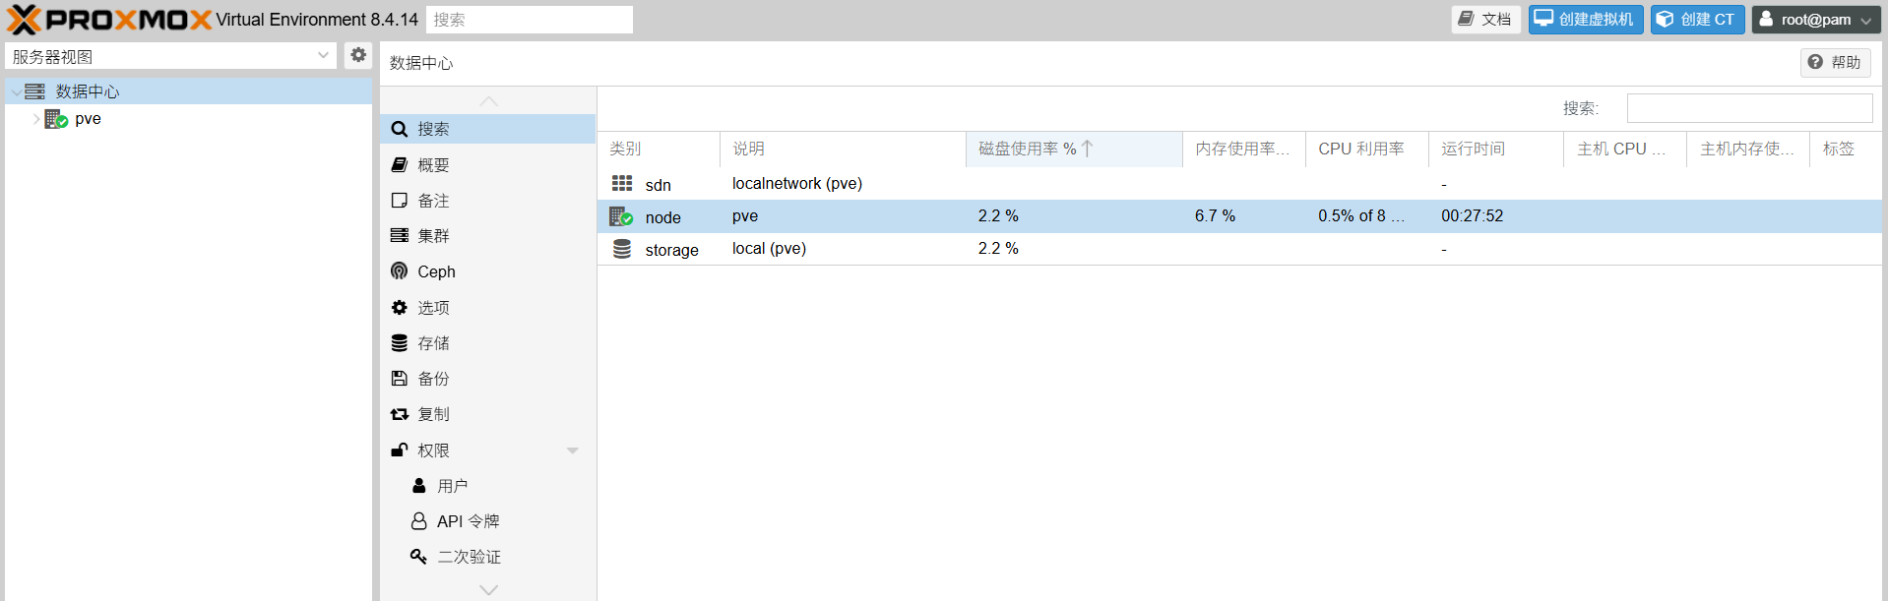Click the 创建虚拟机 button

1585,20
